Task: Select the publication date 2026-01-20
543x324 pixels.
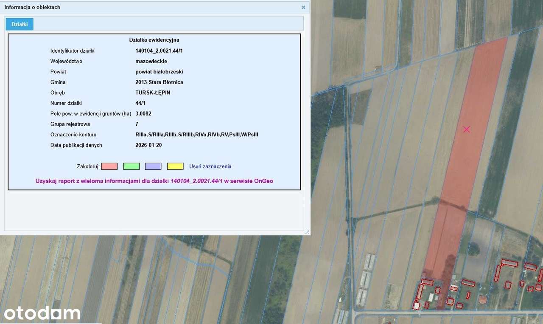Action: coord(148,145)
